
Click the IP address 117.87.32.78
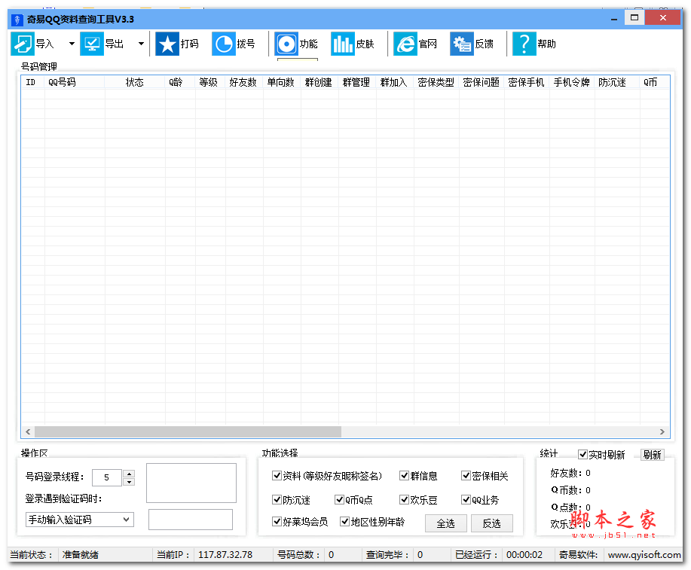[x=225, y=555]
